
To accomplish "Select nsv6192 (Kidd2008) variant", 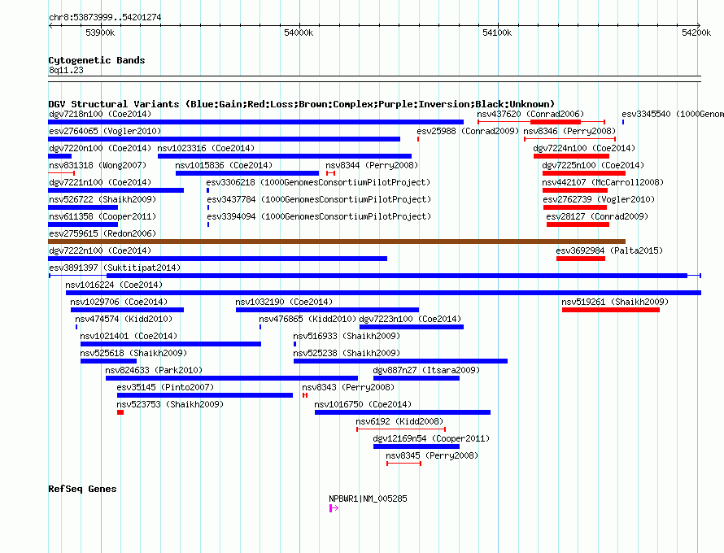I will [401, 429].
